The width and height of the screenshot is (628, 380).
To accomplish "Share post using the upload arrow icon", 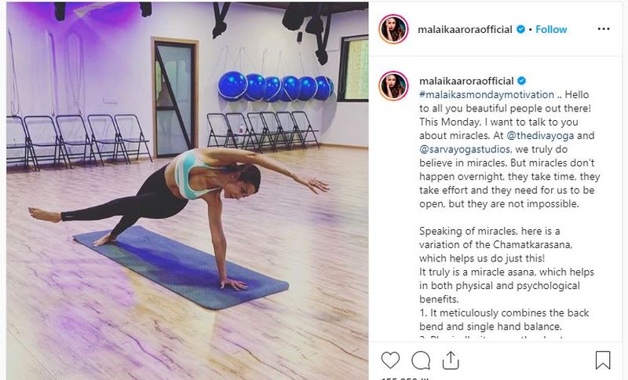I will (x=451, y=360).
